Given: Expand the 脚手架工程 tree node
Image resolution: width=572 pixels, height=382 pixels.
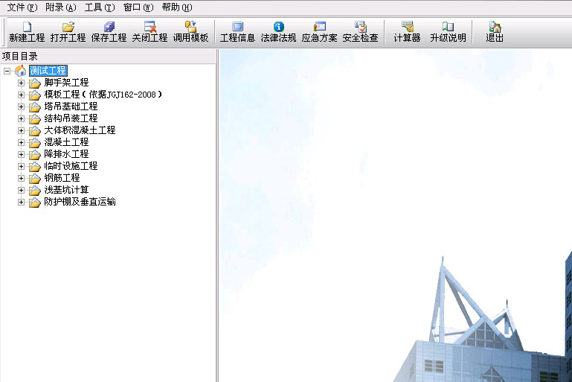Looking at the screenshot, I should [21, 83].
